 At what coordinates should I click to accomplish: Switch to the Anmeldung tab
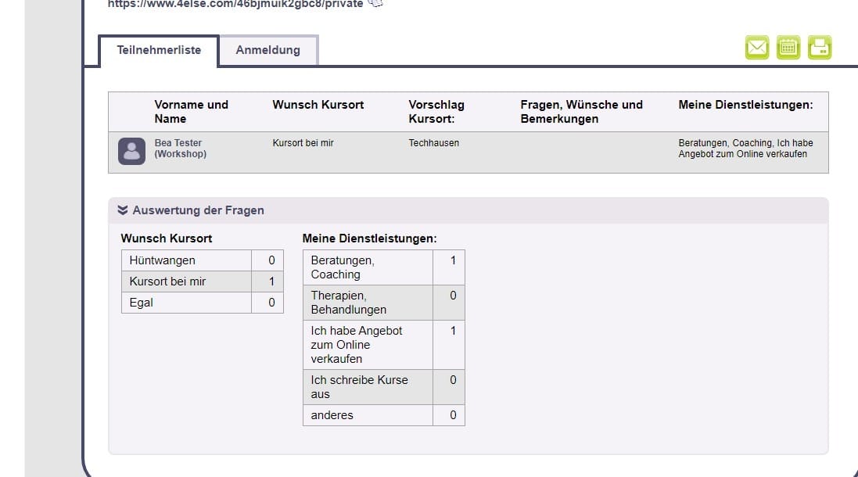[267, 49]
